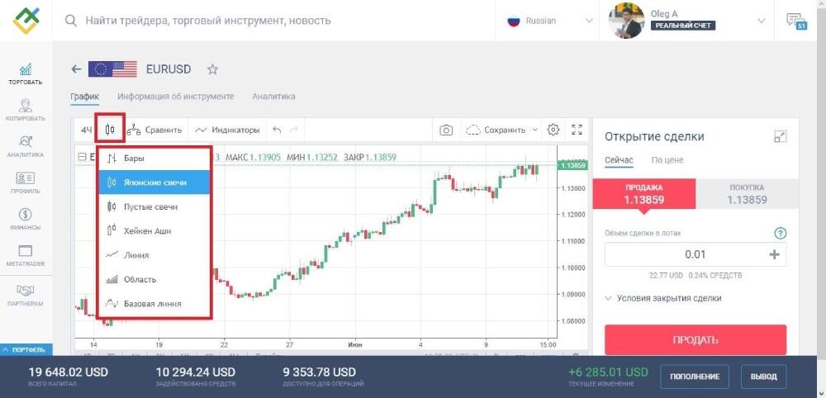Open the Профиль sidebar section
The width and height of the screenshot is (826, 398).
(26, 183)
